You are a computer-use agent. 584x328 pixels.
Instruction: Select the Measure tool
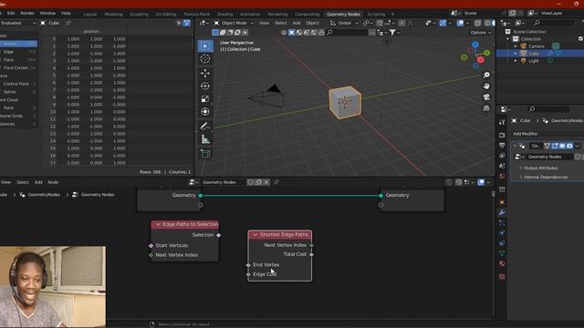[205, 139]
